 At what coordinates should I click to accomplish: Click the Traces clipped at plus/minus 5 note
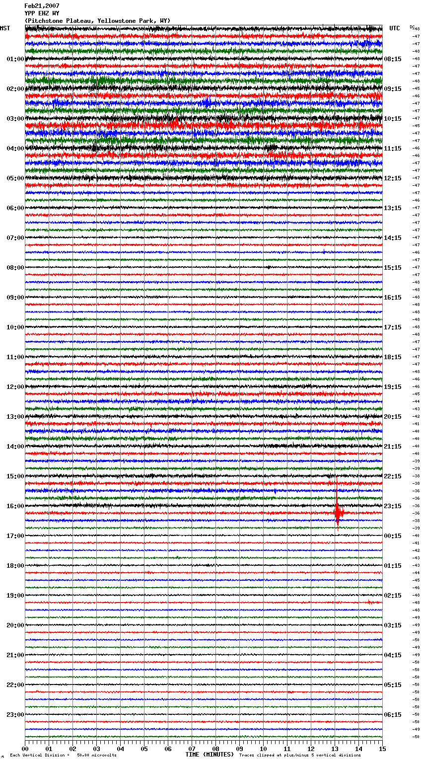300,755
